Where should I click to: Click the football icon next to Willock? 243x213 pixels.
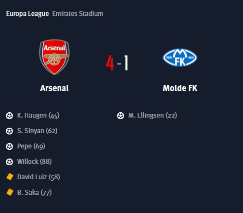tap(9, 162)
